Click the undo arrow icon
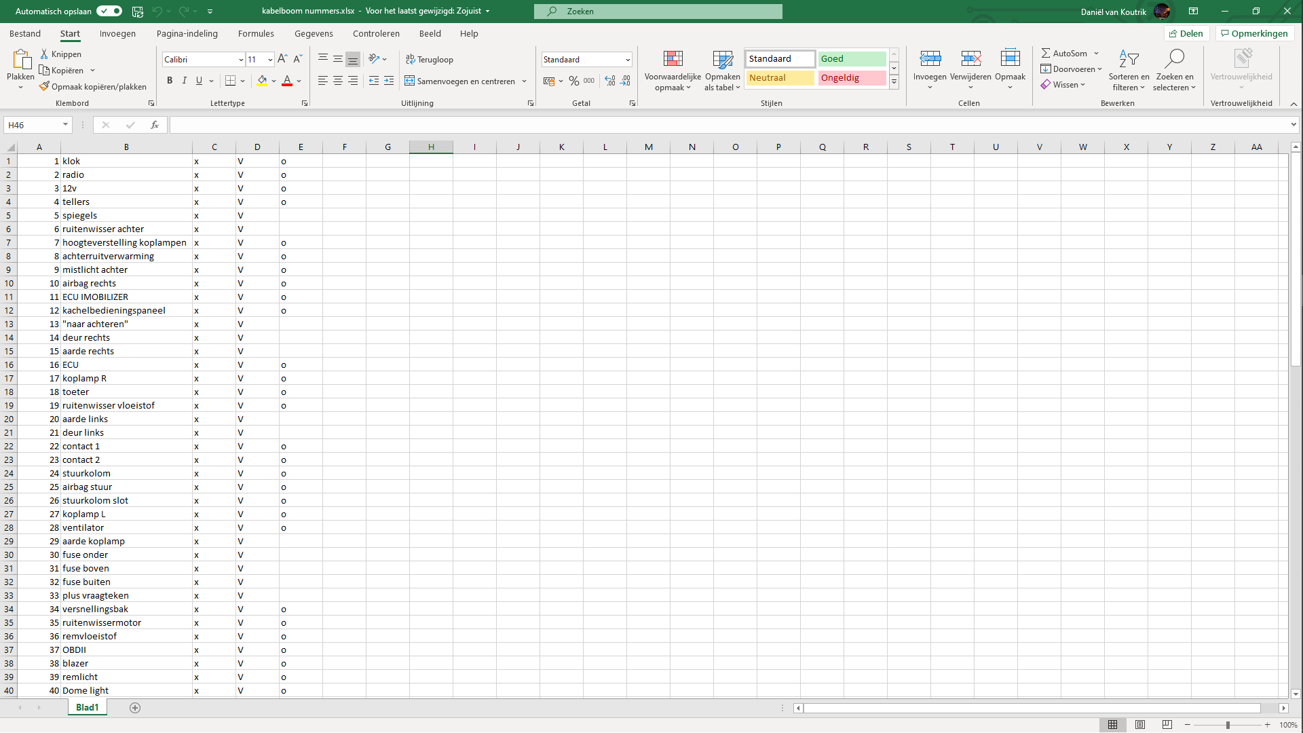Image resolution: width=1303 pixels, height=733 pixels. [157, 11]
